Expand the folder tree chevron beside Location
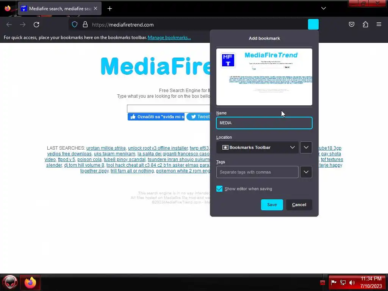The image size is (388, 291). [x=306, y=147]
